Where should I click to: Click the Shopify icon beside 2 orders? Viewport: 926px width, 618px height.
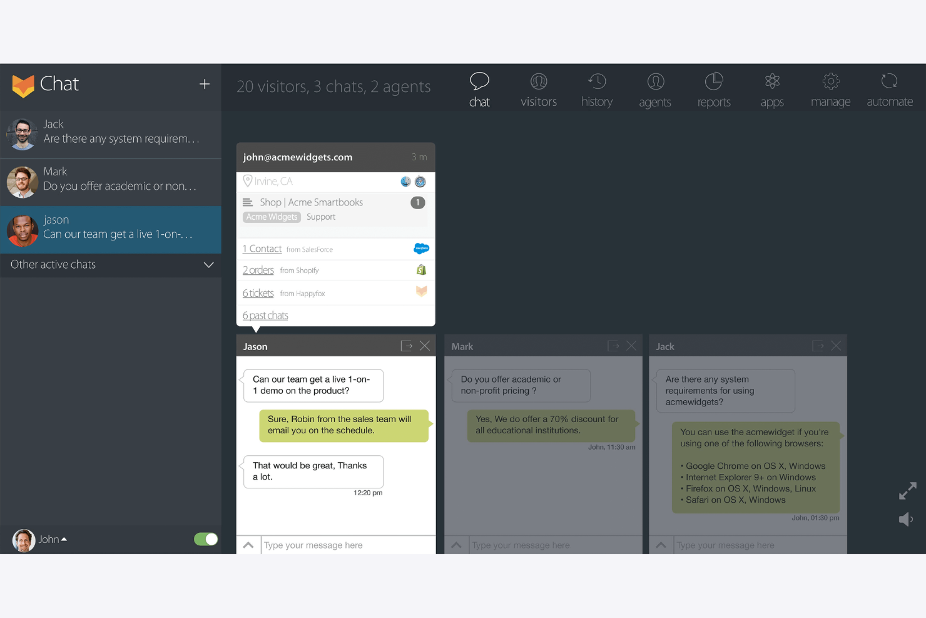[421, 270]
